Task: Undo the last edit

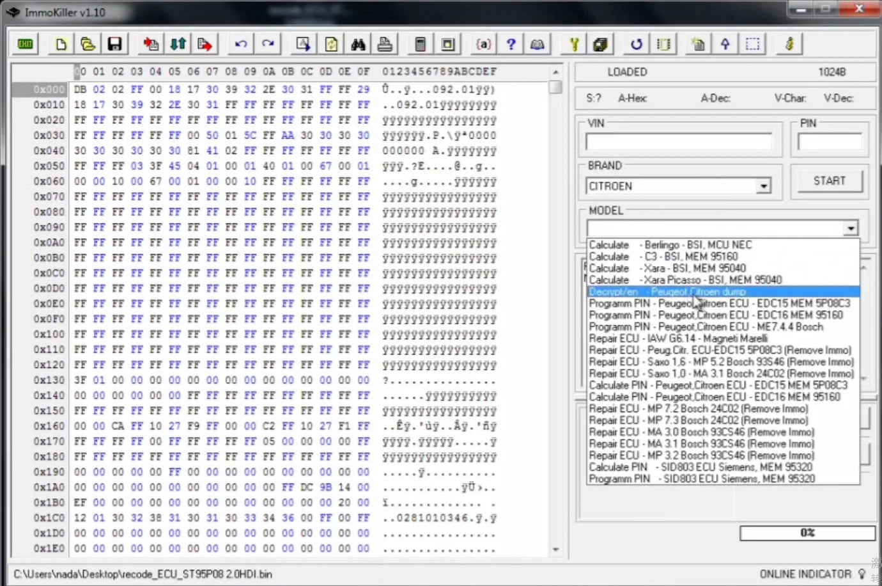Action: click(241, 44)
